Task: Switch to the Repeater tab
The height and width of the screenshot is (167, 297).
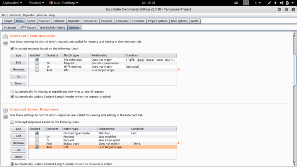Action: [x=73, y=21]
